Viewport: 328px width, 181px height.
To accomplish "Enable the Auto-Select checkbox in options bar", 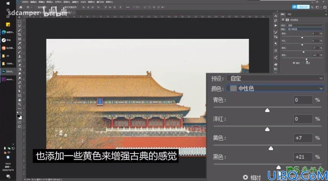I will pyautogui.click(x=36, y=7).
